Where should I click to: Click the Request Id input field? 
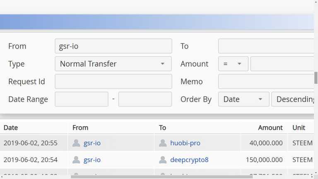(113, 82)
